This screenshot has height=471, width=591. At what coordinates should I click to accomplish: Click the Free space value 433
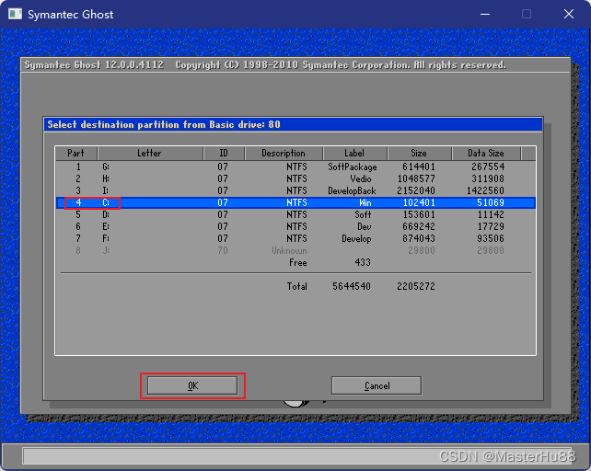363,262
